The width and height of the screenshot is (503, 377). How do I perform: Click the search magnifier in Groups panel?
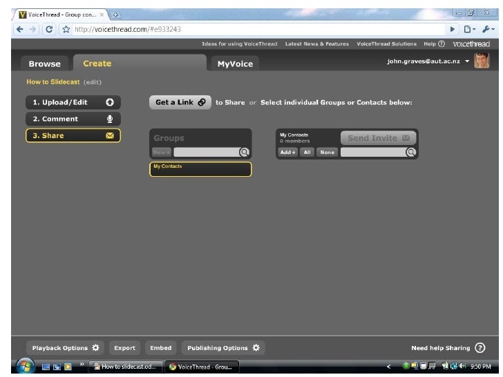pyautogui.click(x=245, y=153)
